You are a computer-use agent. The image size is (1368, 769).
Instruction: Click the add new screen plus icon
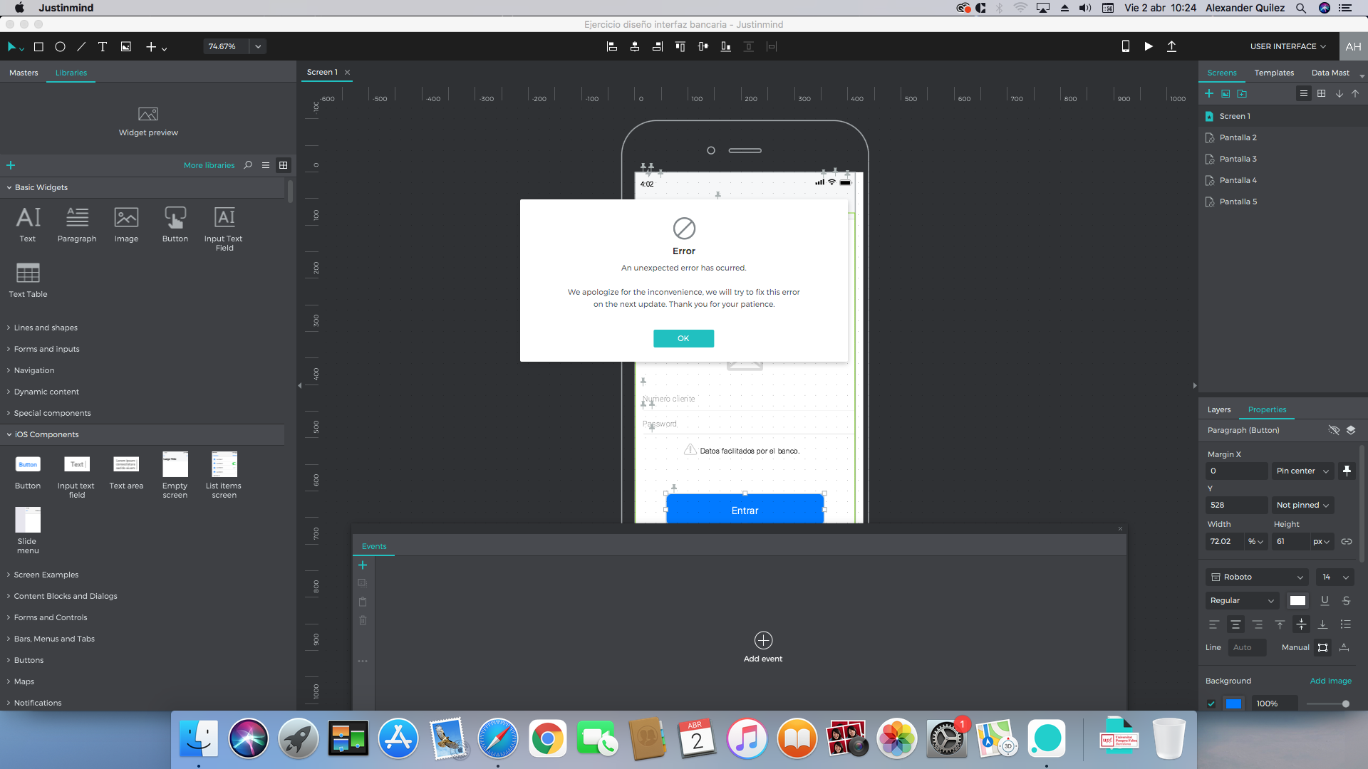point(1209,93)
